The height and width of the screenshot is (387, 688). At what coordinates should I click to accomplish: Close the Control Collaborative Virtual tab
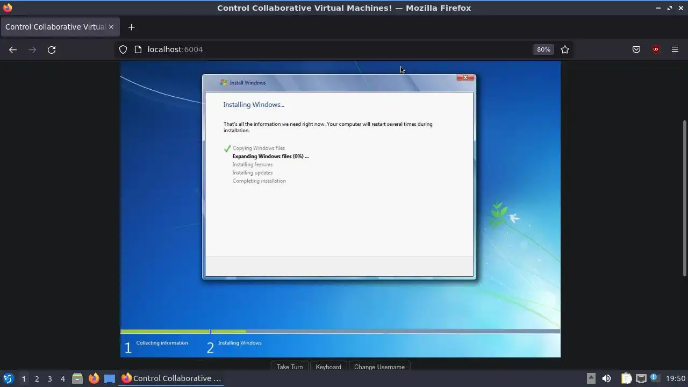tap(111, 27)
